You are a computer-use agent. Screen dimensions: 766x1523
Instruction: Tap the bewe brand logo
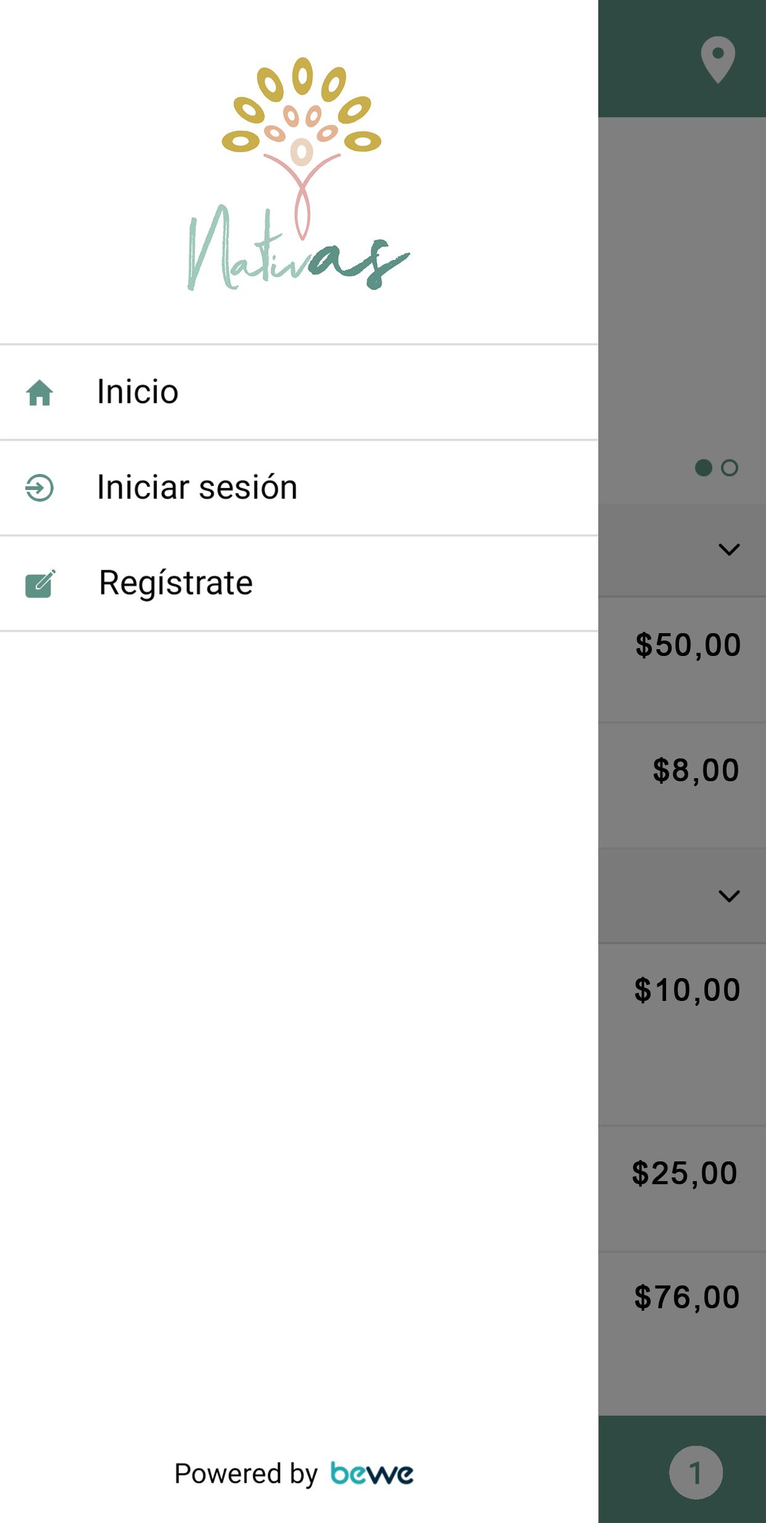click(372, 1474)
